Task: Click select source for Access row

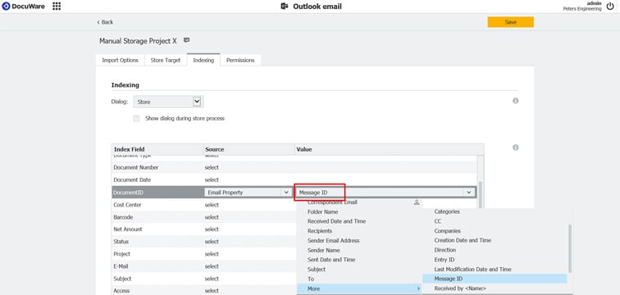Action: 212,291
